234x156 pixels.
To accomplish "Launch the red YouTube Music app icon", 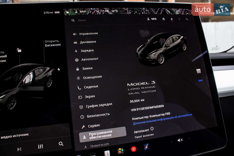I will (134, 149).
